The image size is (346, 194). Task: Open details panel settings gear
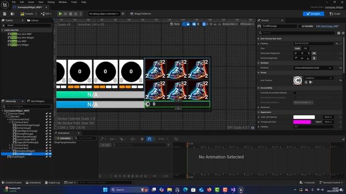tap(343, 33)
